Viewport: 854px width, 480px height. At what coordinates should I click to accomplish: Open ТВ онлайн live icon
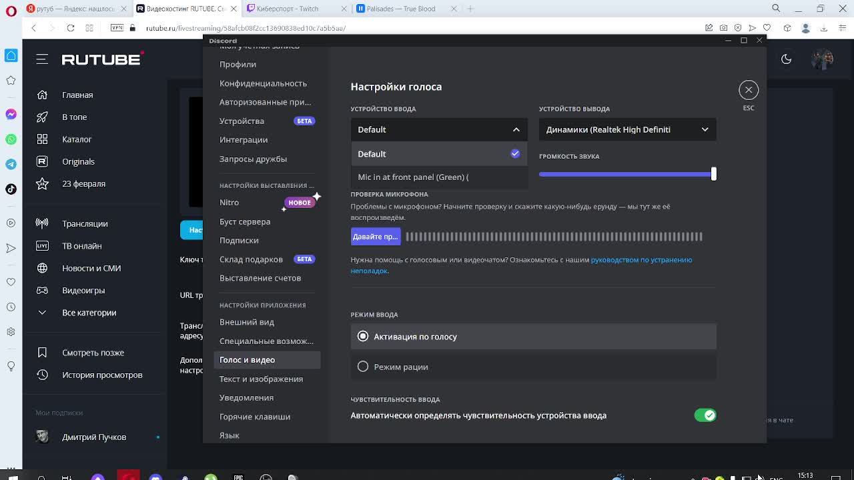tap(42, 246)
